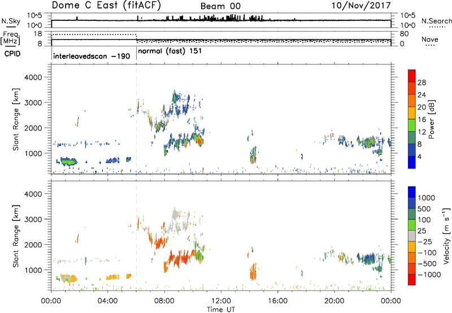Click the 14:00 echo cluster in power panel
The width and height of the screenshot is (452, 313).
tap(253, 155)
